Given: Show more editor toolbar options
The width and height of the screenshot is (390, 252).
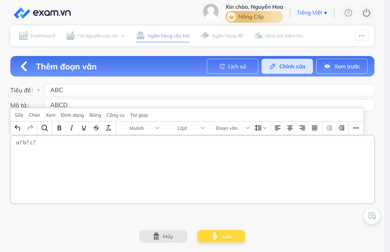Looking at the screenshot, I should (356, 128).
